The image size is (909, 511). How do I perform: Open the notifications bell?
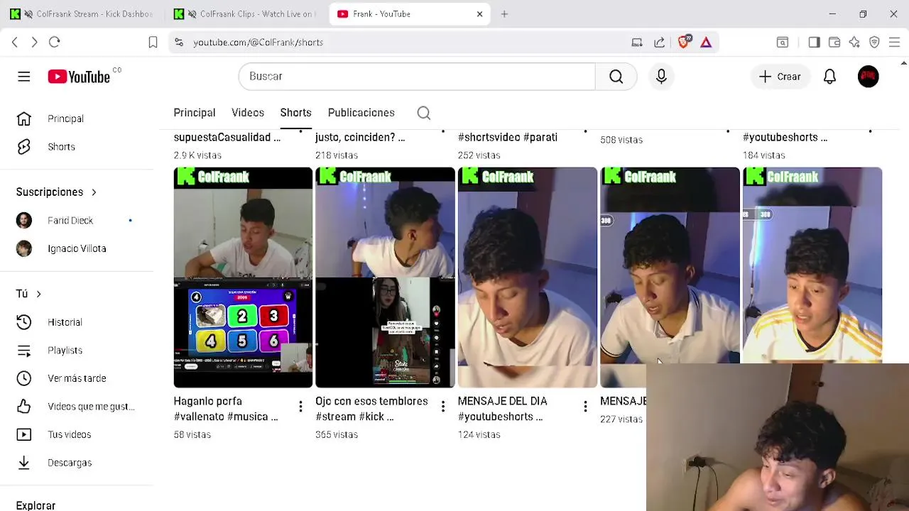pyautogui.click(x=829, y=77)
